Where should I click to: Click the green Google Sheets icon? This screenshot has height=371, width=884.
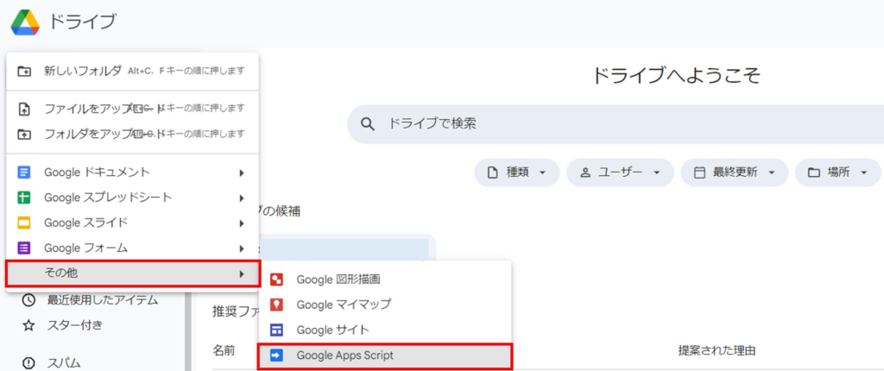pyautogui.click(x=23, y=198)
